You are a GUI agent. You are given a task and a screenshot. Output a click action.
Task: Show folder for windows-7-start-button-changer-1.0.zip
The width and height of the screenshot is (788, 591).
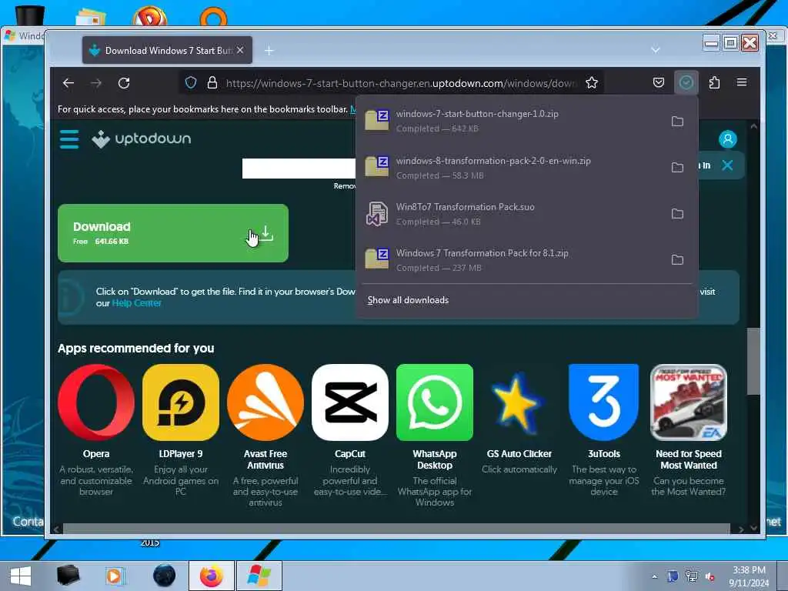pyautogui.click(x=677, y=121)
